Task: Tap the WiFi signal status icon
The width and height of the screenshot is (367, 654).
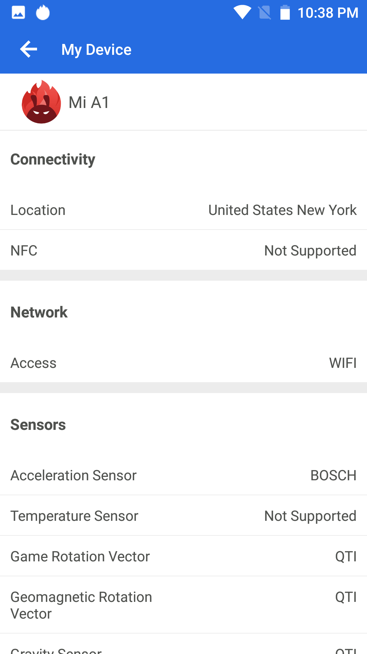Action: click(242, 13)
